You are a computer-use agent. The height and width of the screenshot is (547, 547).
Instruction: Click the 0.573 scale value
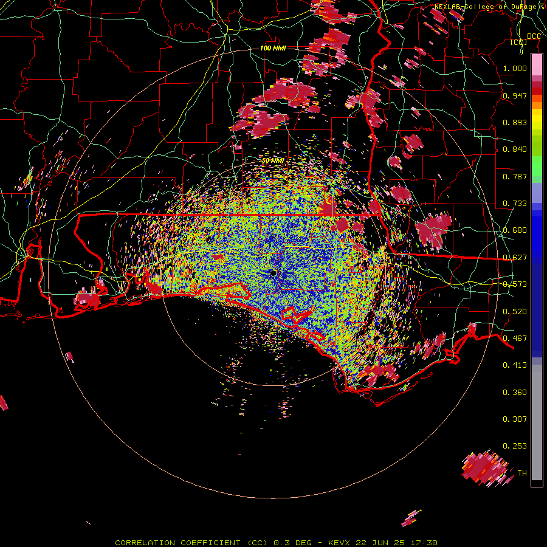tap(515, 284)
